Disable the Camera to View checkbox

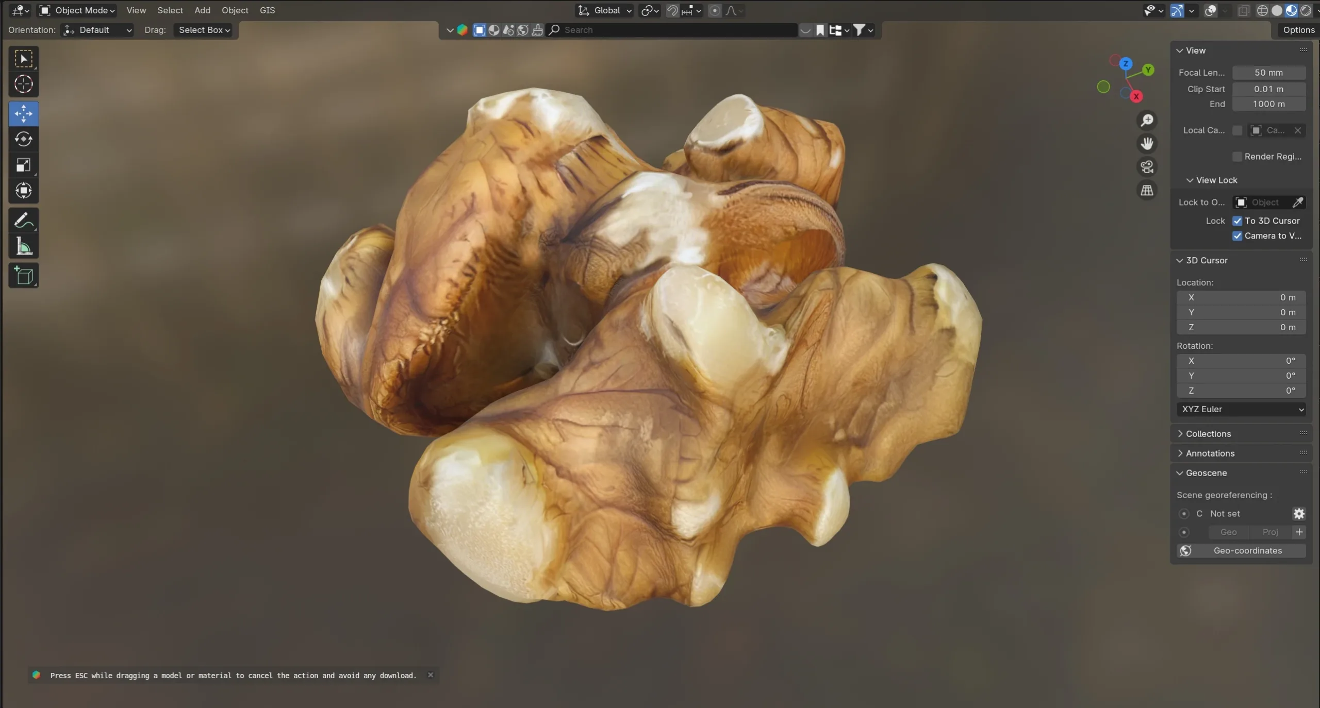click(1237, 236)
